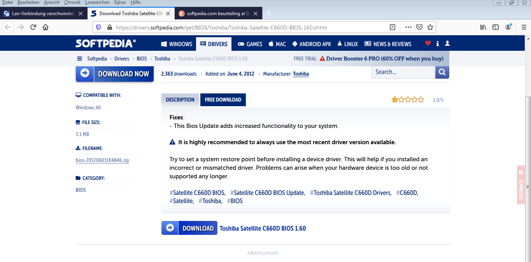Select the DESCRIPTION tab
The width and height of the screenshot is (531, 262).
[180, 100]
